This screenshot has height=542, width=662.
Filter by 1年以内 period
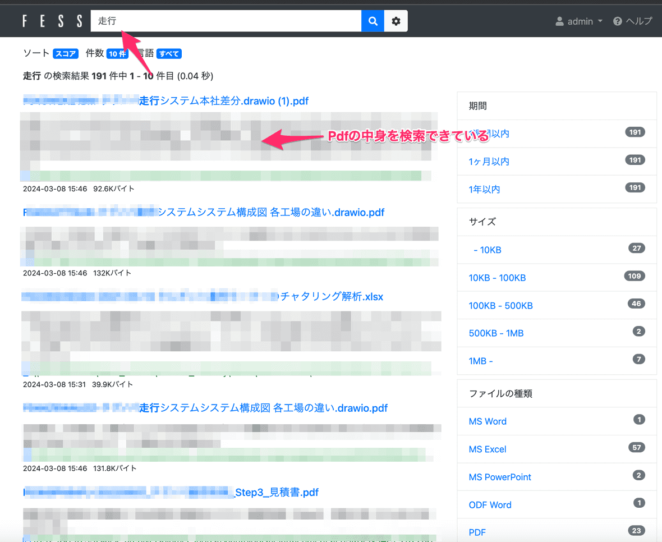[x=484, y=190]
